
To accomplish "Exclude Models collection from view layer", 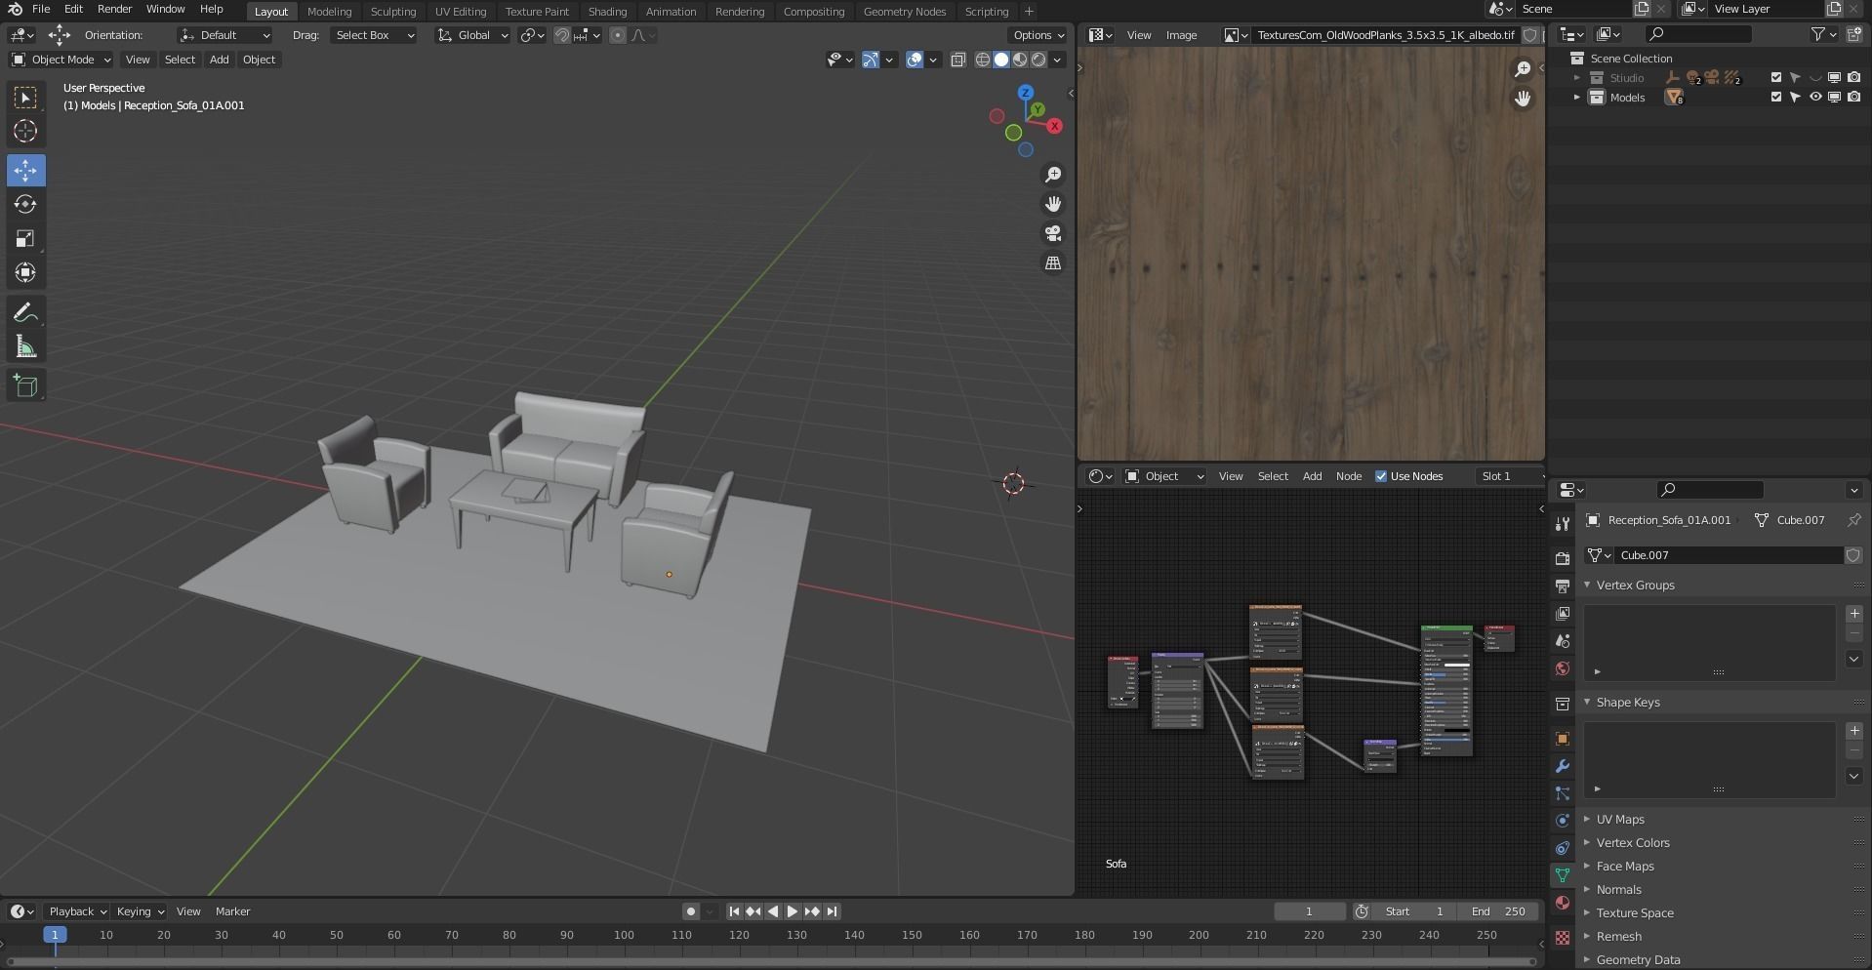I will [1776, 98].
